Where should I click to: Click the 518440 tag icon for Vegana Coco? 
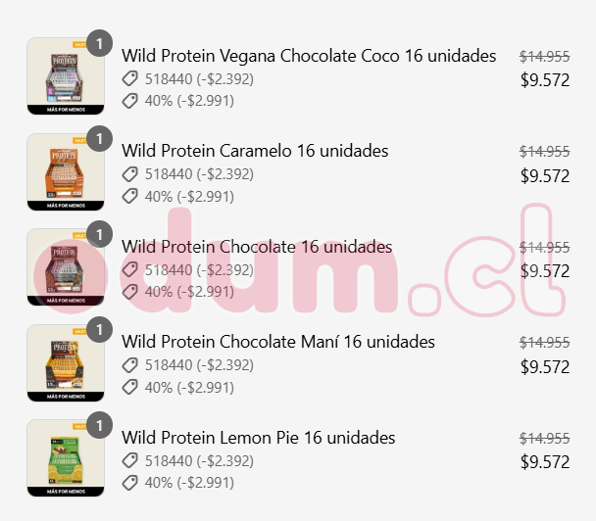click(x=130, y=78)
